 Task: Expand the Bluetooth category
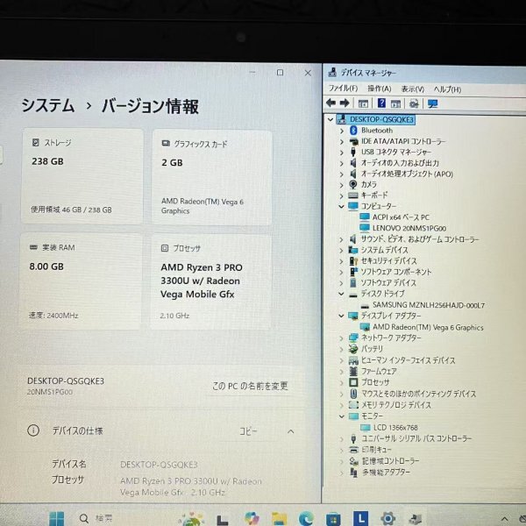coord(342,131)
